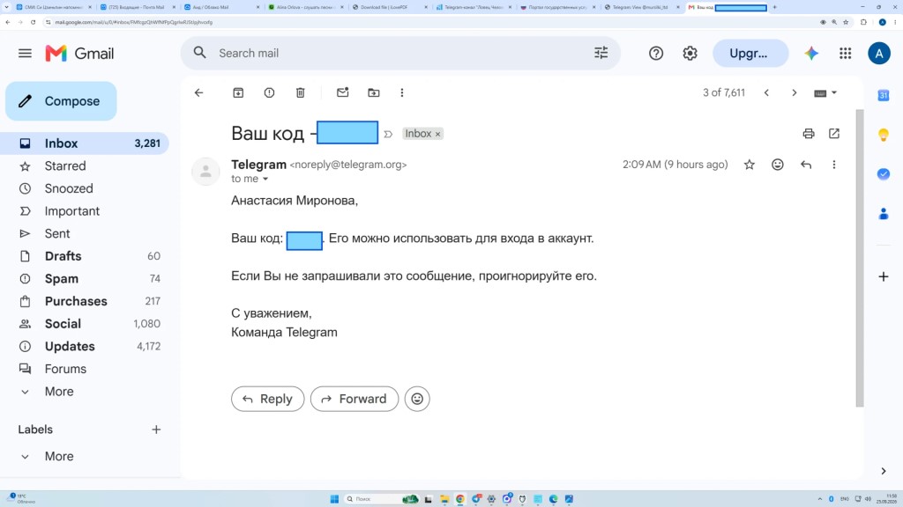Expand recipient details next to 'to me'
This screenshot has height=507, width=903.
pyautogui.click(x=265, y=179)
